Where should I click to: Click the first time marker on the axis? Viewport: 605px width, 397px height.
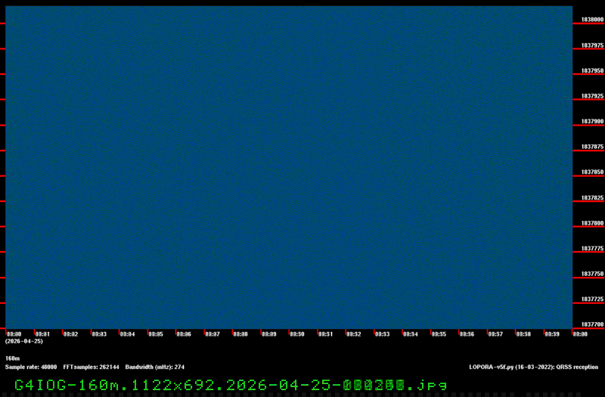click(x=14, y=333)
